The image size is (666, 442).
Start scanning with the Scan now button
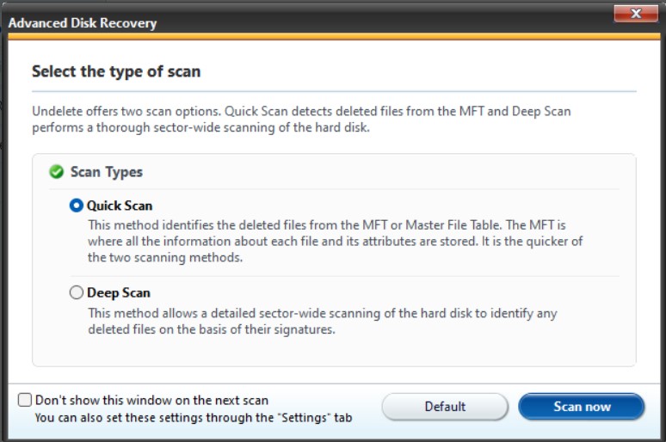[582, 407]
